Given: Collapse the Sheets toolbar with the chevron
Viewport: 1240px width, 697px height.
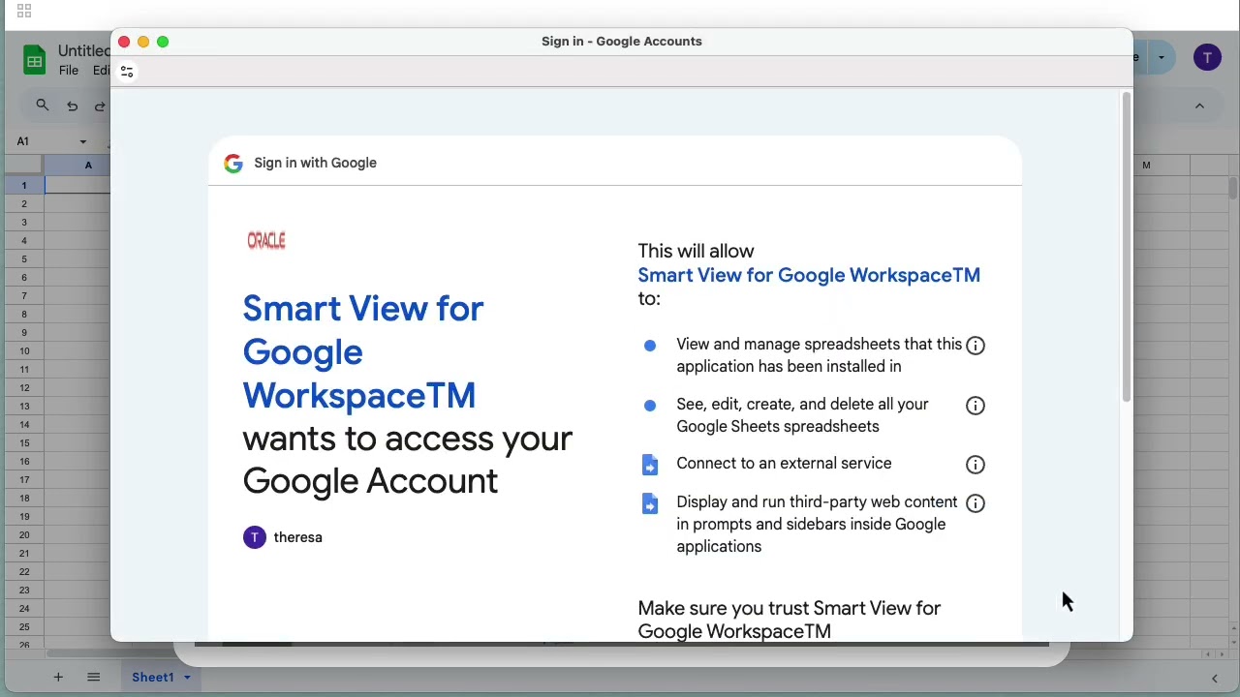Looking at the screenshot, I should (1199, 106).
